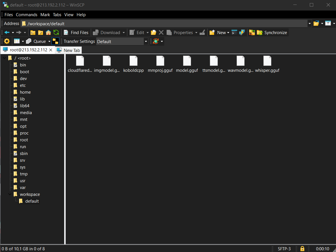This screenshot has height=252, width=336.
Task: Click the Rename icon after Properties
Action: click(202, 32)
